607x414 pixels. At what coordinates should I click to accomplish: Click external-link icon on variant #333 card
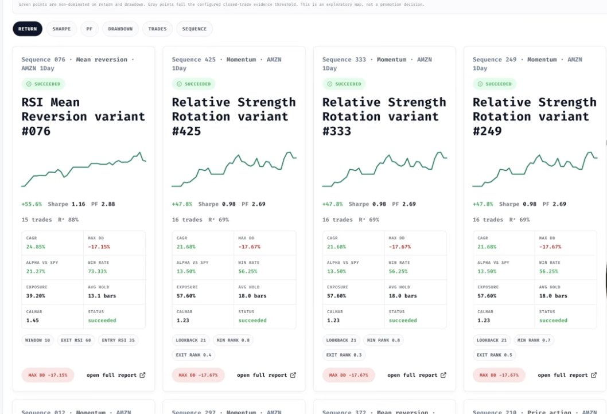coord(443,375)
